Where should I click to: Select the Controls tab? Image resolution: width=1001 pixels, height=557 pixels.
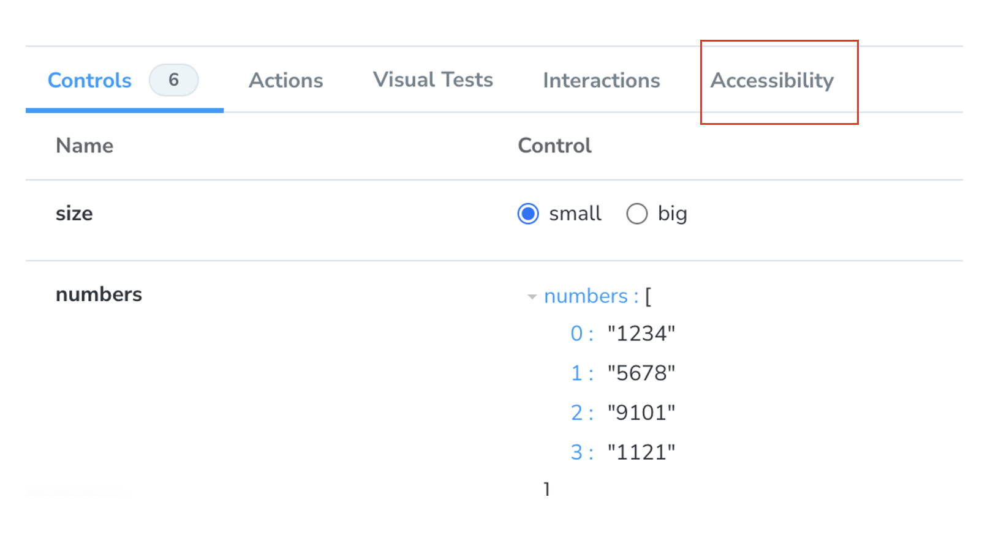click(x=89, y=80)
